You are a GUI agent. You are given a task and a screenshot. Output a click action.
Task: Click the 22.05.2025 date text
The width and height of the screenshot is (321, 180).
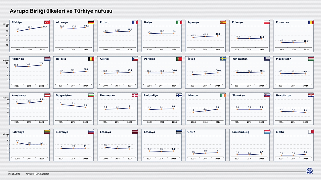point(14,174)
